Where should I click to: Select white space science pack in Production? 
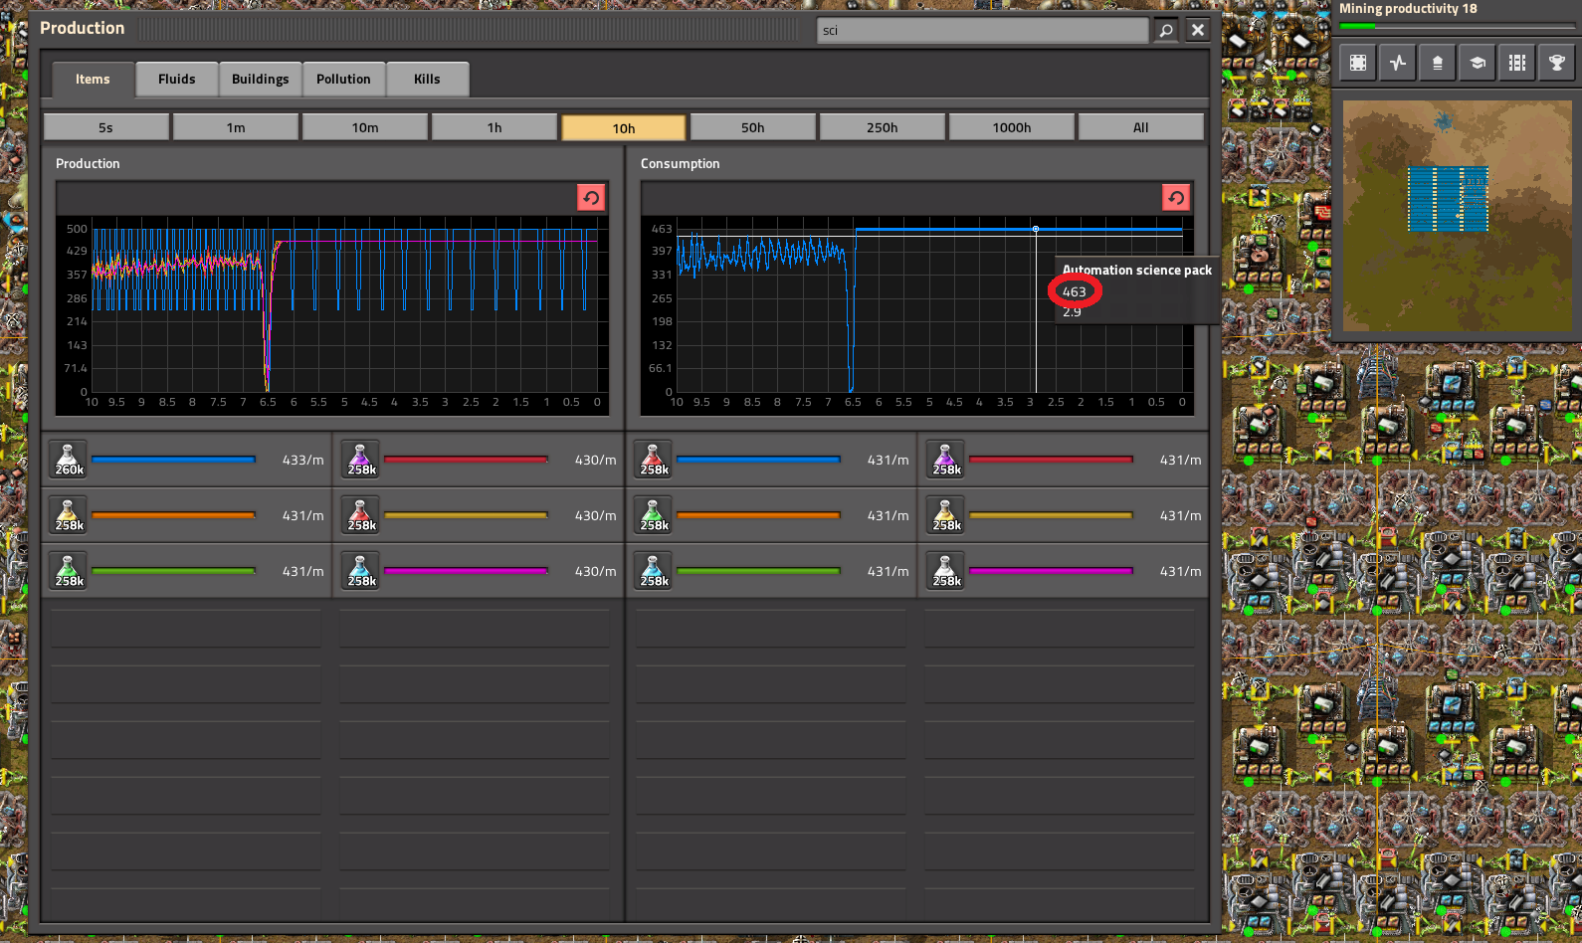69,460
